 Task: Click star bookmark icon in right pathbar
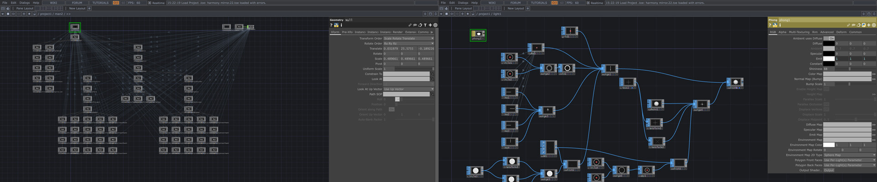tap(468, 14)
